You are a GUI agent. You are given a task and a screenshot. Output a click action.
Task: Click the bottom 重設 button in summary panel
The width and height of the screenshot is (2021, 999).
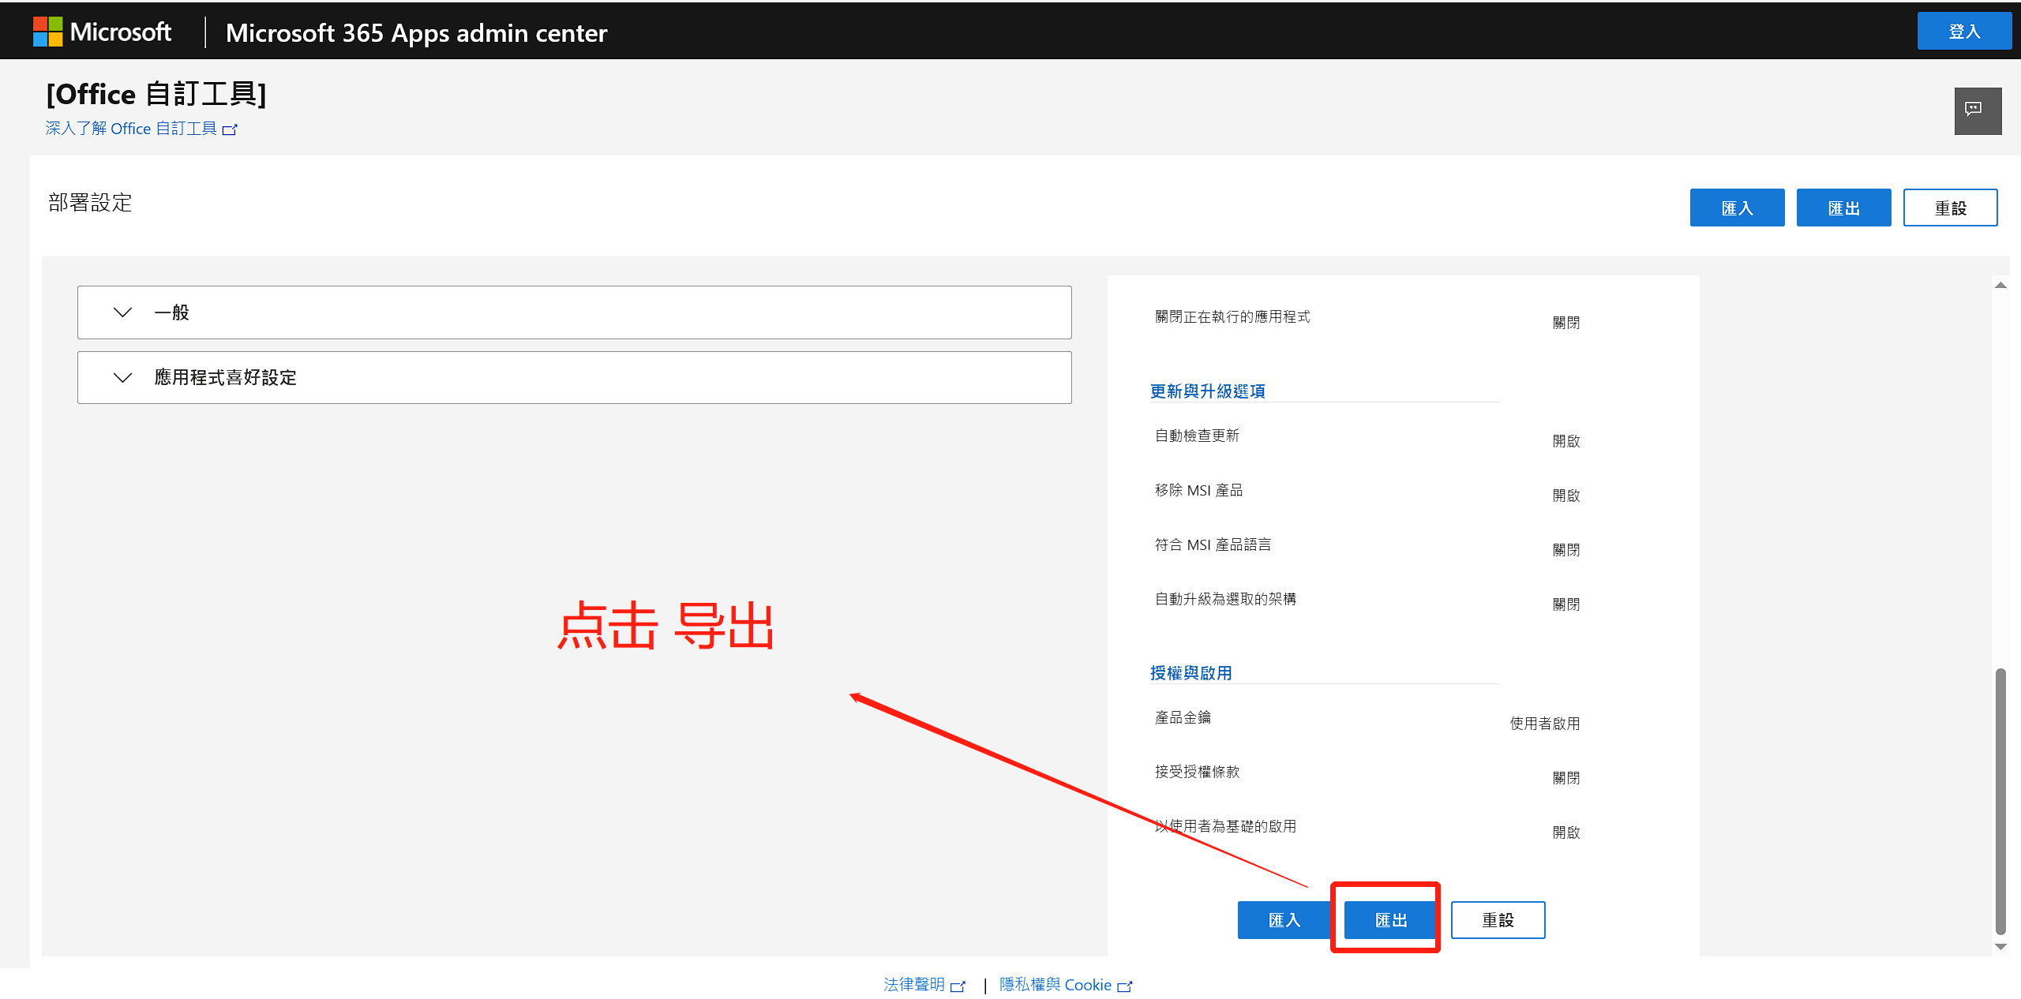1498,920
